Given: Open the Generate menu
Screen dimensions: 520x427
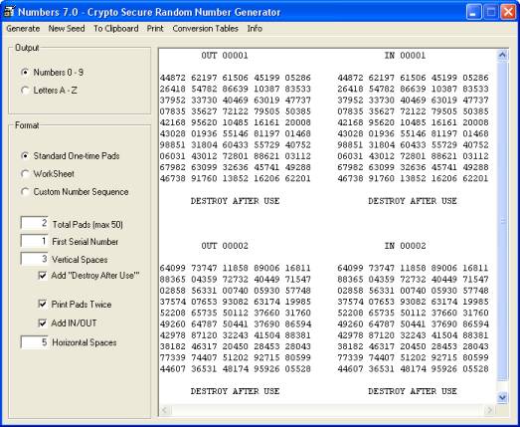Looking at the screenshot, I should pyautogui.click(x=23, y=29).
